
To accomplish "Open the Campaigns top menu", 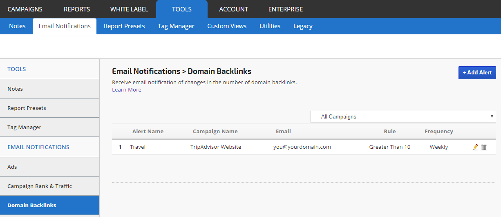I will pyautogui.click(x=25, y=9).
